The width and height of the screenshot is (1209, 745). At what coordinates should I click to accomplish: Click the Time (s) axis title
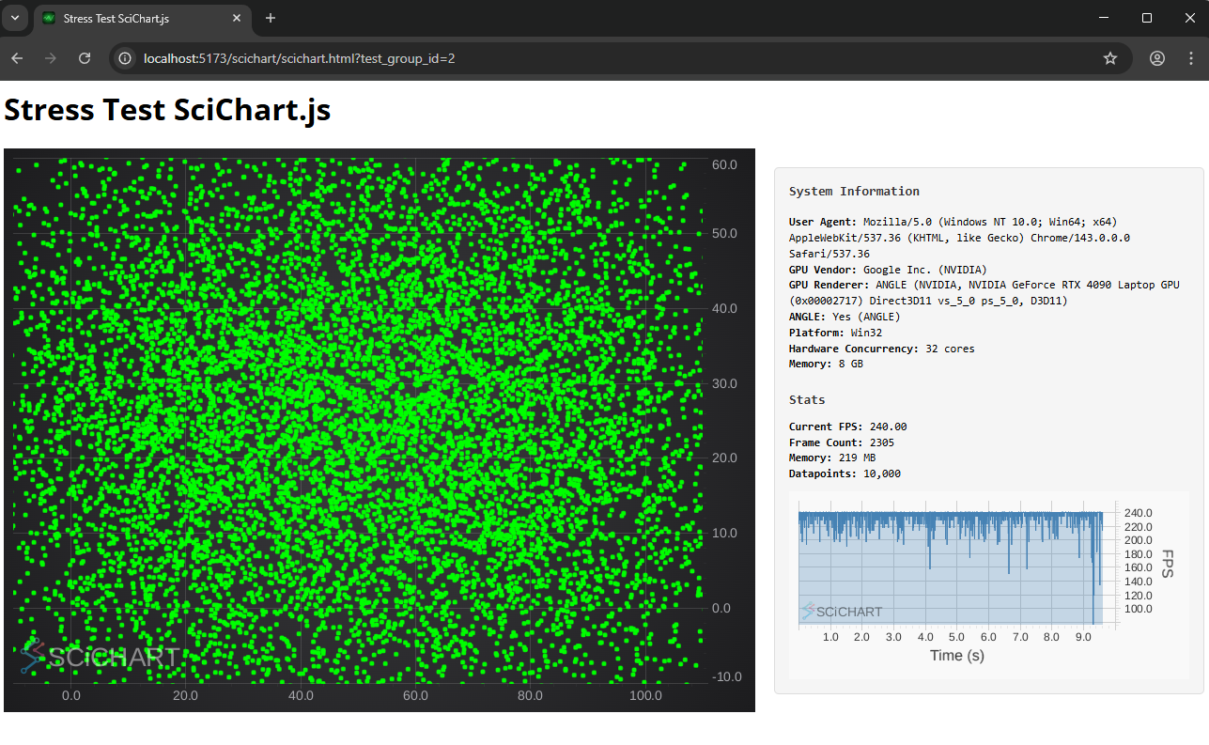tap(956, 656)
